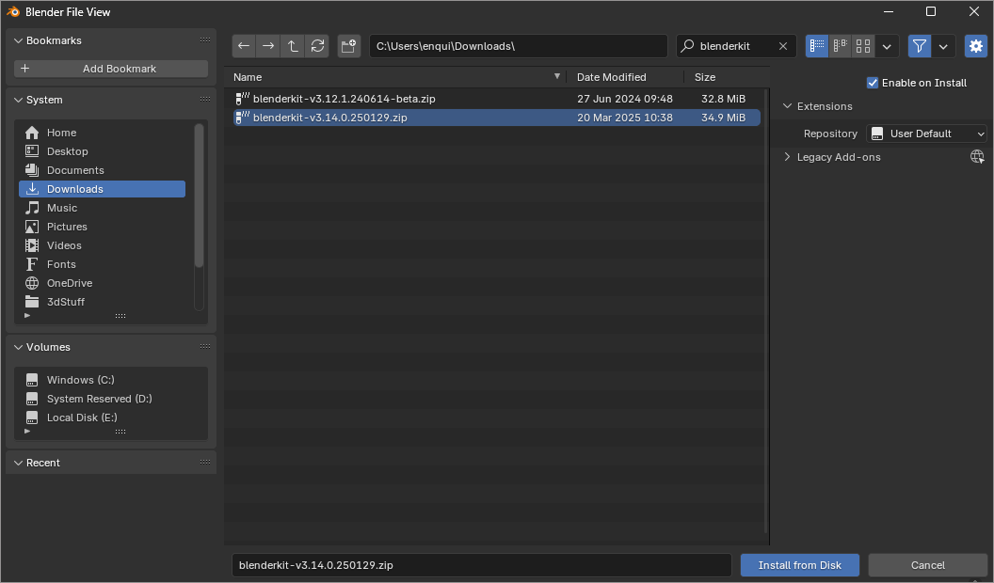994x583 pixels.
Task: Open the Repository User Default dropdown
Action: coord(926,134)
